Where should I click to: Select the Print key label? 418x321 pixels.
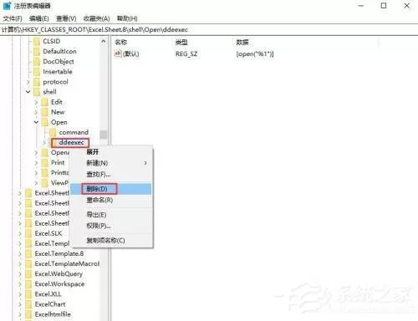(58, 163)
